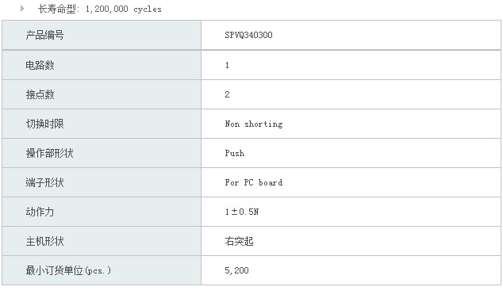
Task: Click the 1±0.5N force value
Action: 242,212
